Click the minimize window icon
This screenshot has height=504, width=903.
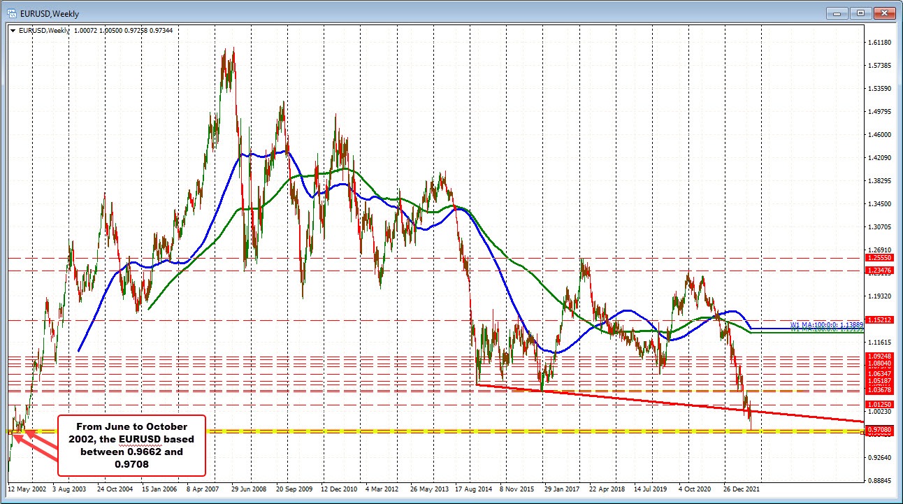click(x=836, y=12)
